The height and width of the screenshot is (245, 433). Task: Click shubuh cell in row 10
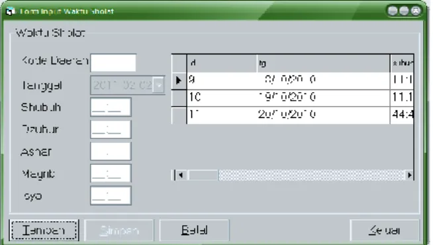point(402,98)
